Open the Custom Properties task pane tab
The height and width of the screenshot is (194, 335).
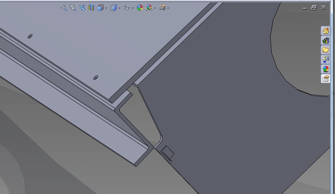tap(325, 79)
